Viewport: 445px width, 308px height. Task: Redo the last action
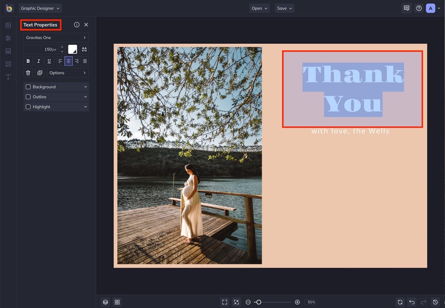tap(423, 302)
